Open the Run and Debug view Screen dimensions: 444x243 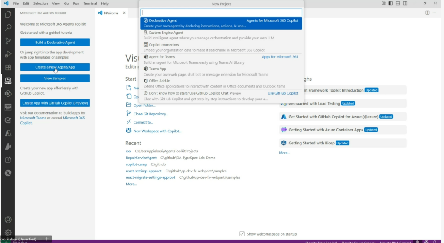(x=8, y=54)
